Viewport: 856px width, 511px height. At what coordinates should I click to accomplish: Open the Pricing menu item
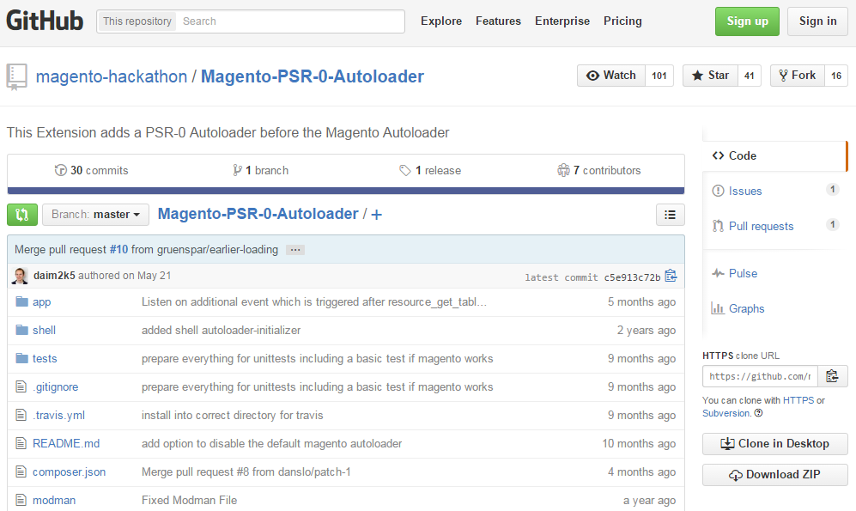pyautogui.click(x=622, y=21)
